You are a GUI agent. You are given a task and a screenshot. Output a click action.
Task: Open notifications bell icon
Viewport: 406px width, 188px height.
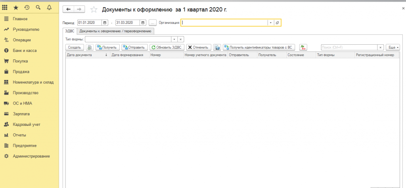[x=49, y=8]
